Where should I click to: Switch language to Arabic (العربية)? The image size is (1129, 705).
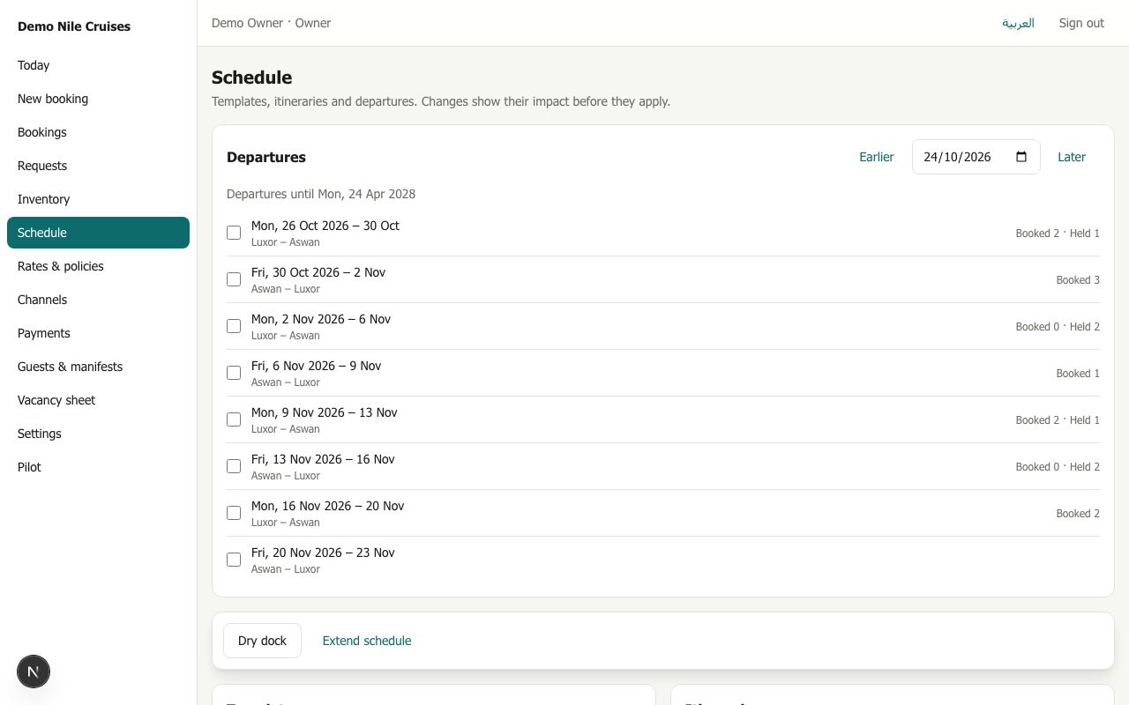tap(1018, 23)
